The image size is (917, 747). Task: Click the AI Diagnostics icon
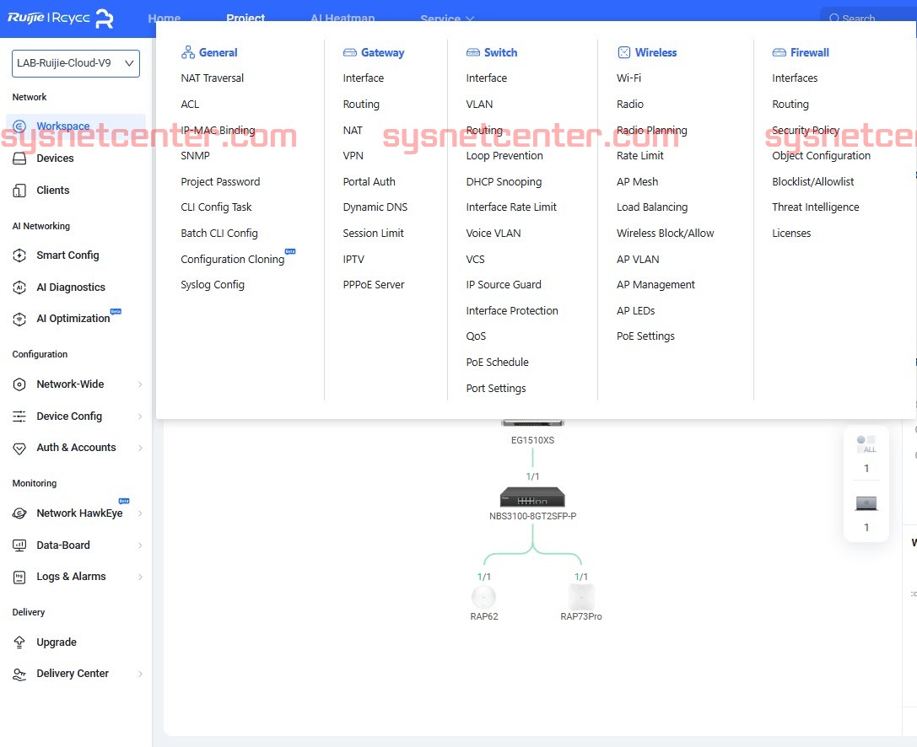click(x=19, y=288)
